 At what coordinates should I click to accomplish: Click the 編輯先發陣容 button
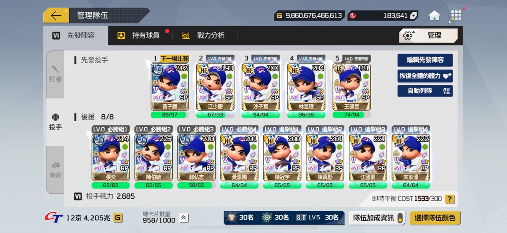(x=425, y=60)
